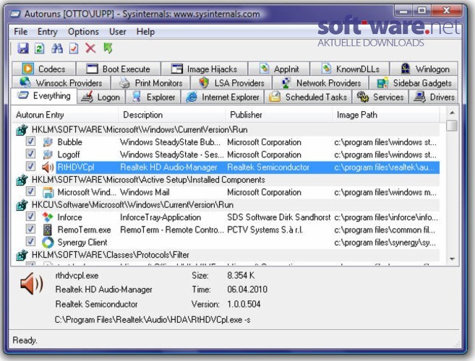Screen dimensions: 475x361
Task: Switch to the Explorer tab
Action: (153, 97)
